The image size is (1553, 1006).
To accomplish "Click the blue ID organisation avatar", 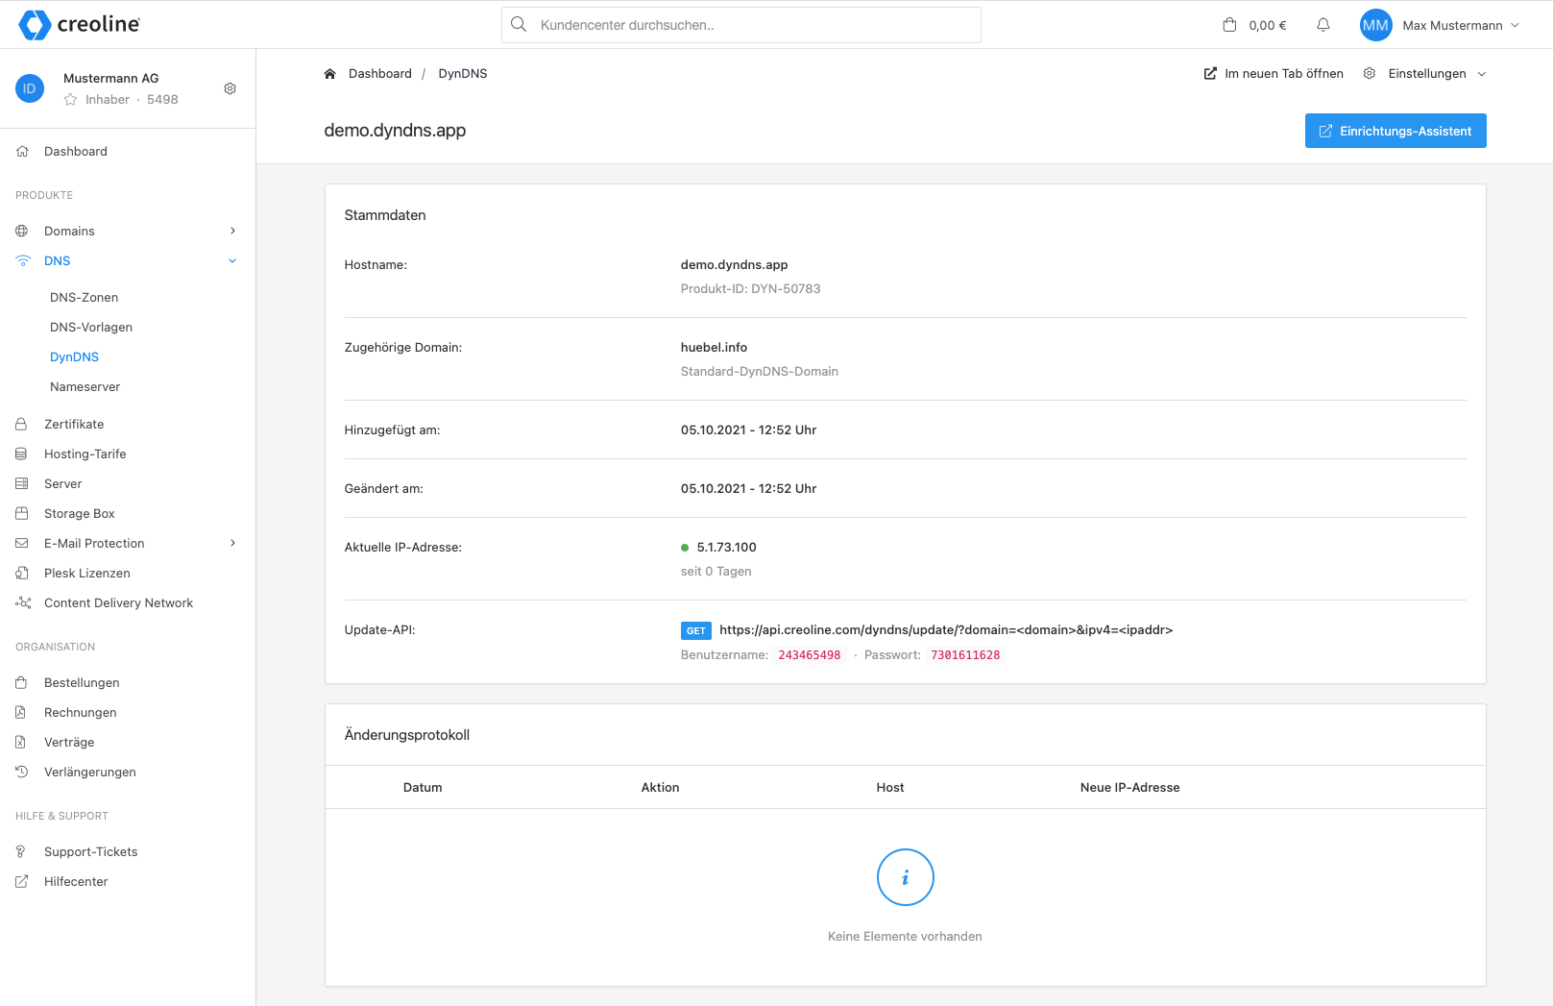I will click(30, 88).
